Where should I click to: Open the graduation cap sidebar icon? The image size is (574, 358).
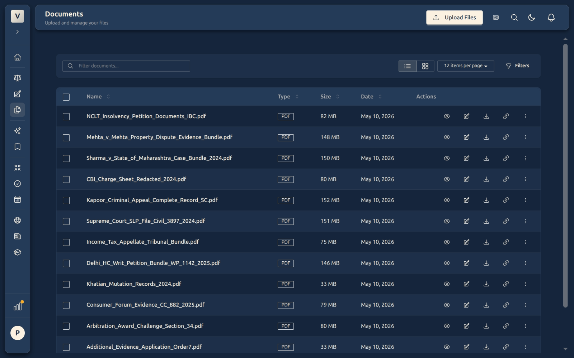click(x=17, y=252)
